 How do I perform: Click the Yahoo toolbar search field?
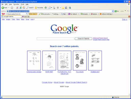(x=17, y=14)
